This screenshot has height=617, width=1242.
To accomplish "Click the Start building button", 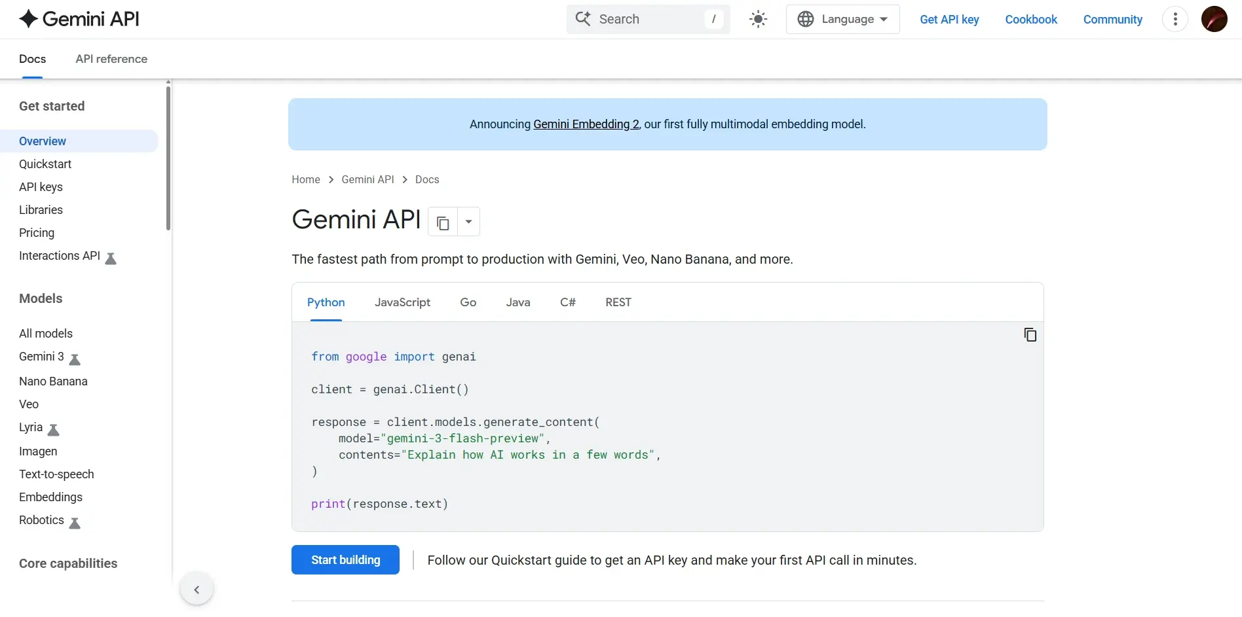I will 345,560.
